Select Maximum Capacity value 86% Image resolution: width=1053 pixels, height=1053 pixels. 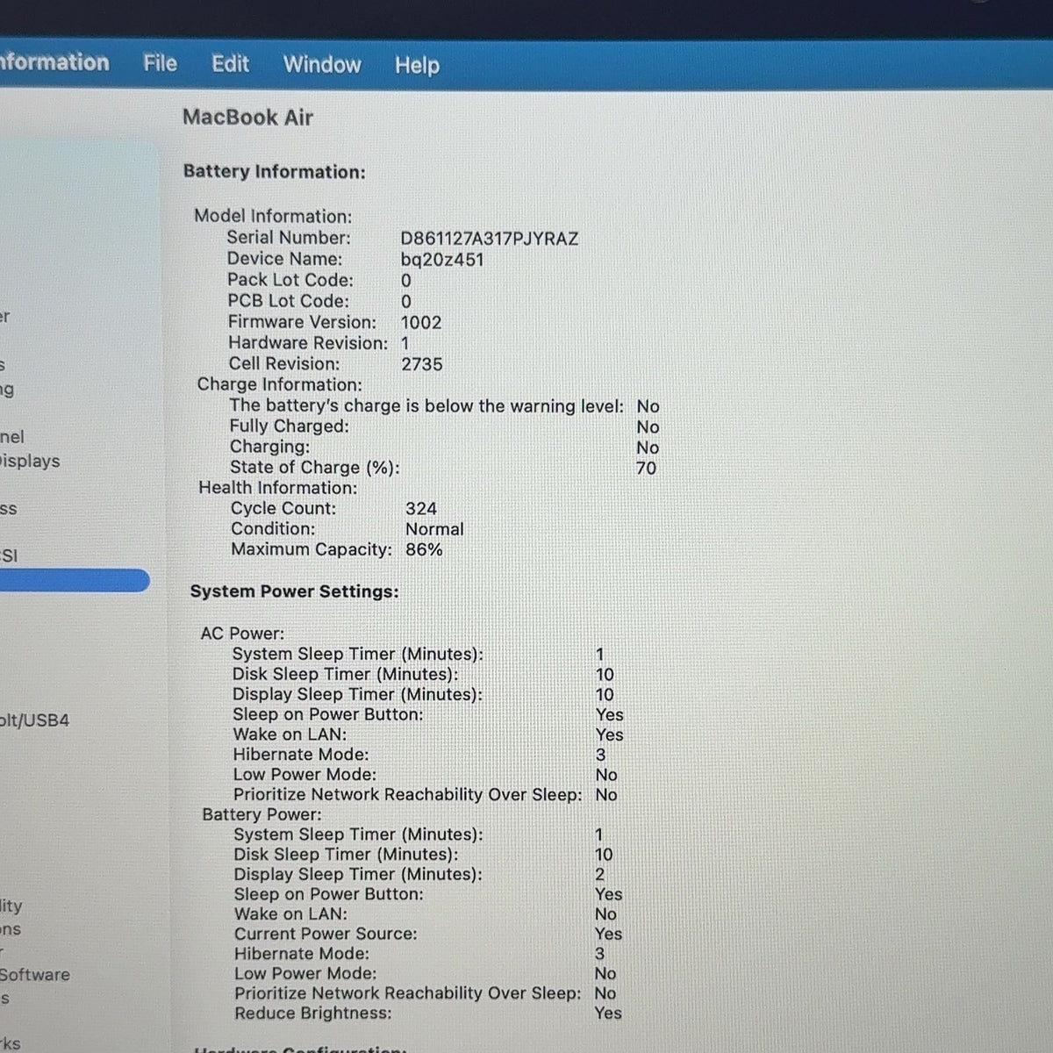coord(424,549)
